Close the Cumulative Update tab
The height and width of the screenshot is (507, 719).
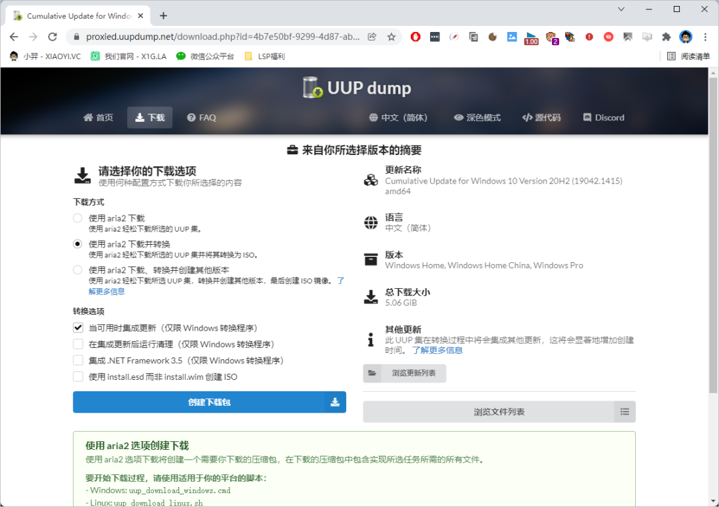pyautogui.click(x=140, y=15)
